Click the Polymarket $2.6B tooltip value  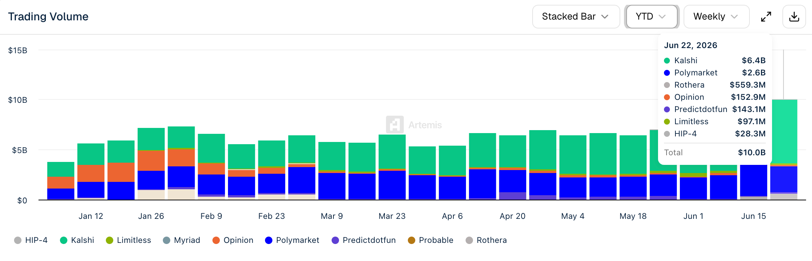coord(754,73)
